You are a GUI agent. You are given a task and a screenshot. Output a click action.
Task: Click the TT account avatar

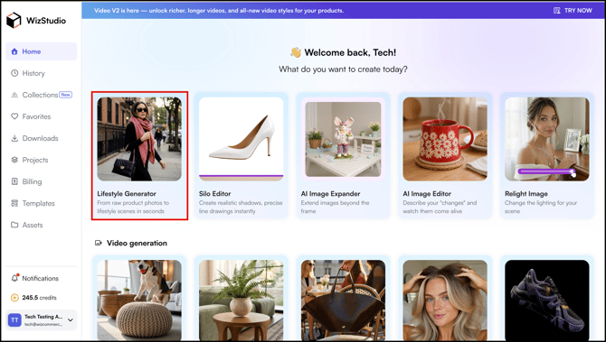point(14,320)
